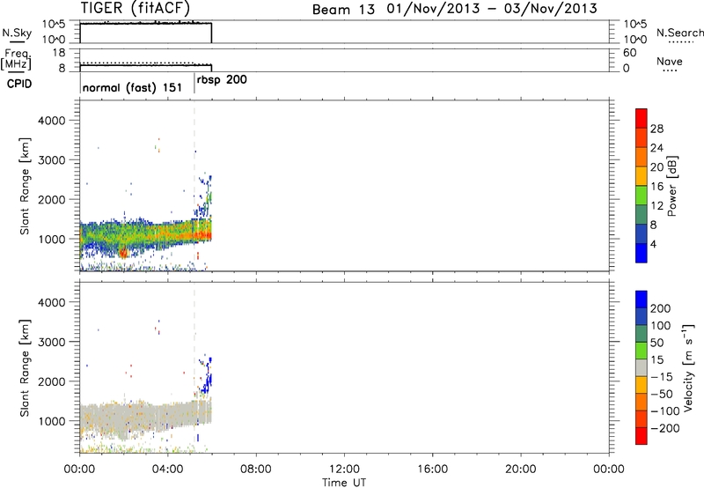704x488 pixels.
Task: Click the 'Freq. [MHz]' label
Action: (x=17, y=59)
